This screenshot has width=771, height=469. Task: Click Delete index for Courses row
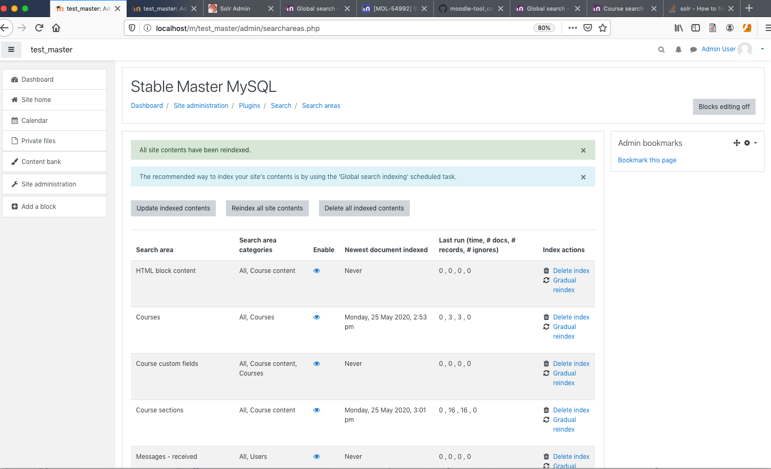[x=571, y=317]
